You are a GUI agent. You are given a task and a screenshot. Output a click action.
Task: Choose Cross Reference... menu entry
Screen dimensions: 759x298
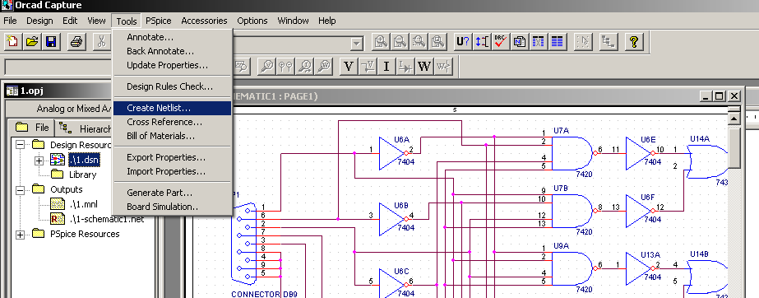pyautogui.click(x=172, y=122)
